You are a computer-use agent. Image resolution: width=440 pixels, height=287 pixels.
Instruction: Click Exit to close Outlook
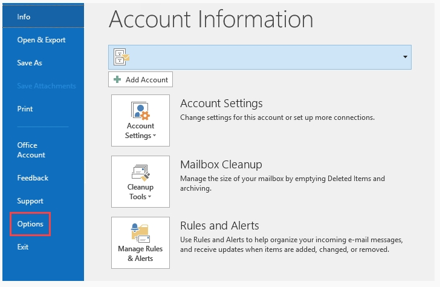[23, 247]
